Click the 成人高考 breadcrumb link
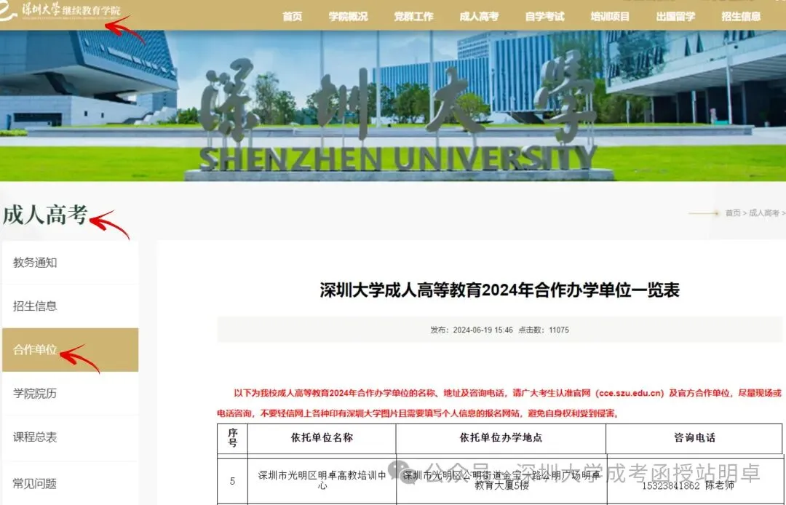 pos(764,213)
